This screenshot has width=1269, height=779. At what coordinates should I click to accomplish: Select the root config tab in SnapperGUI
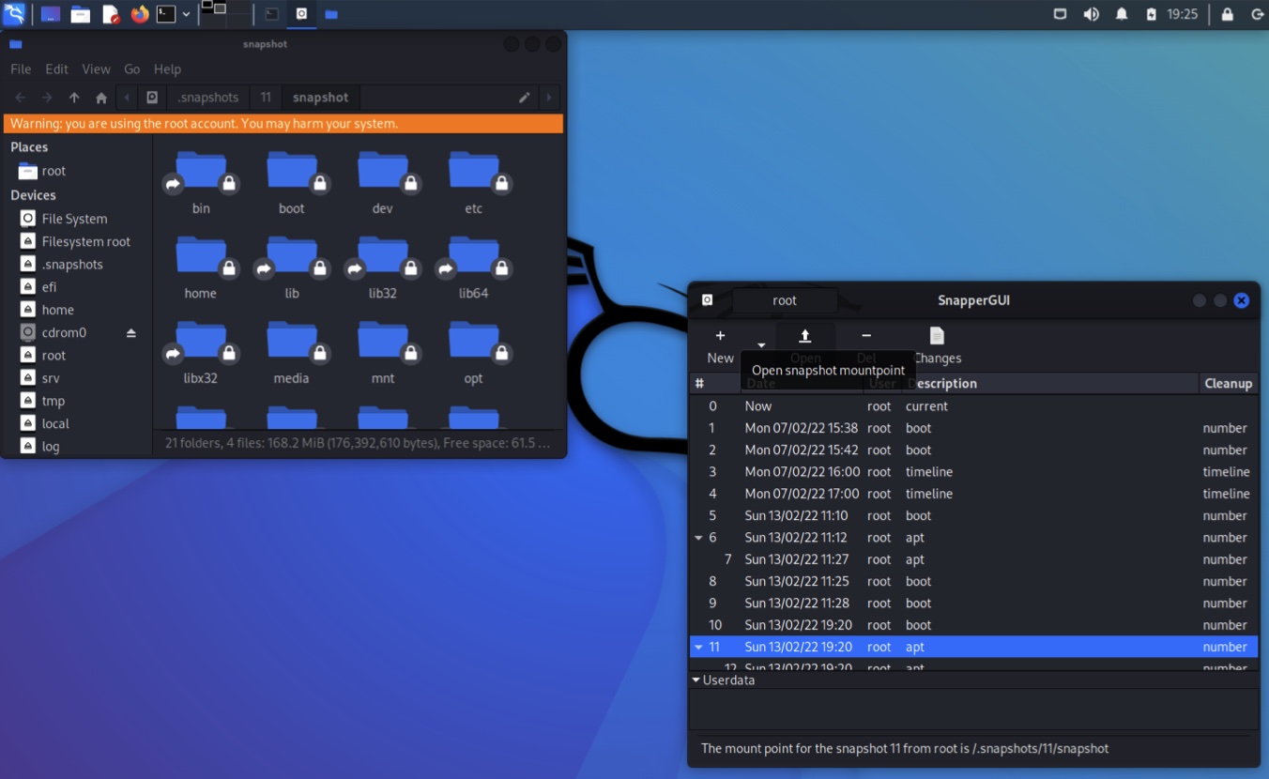coord(784,300)
